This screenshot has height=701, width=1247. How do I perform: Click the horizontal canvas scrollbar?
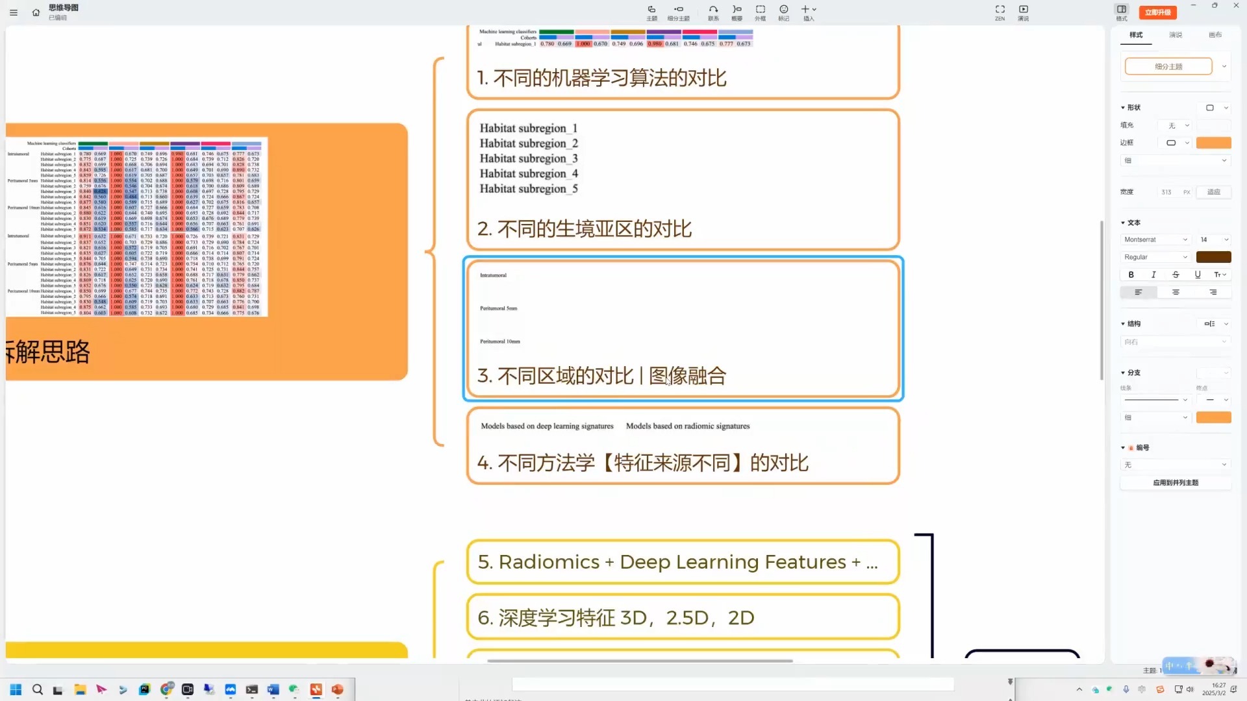(640, 661)
